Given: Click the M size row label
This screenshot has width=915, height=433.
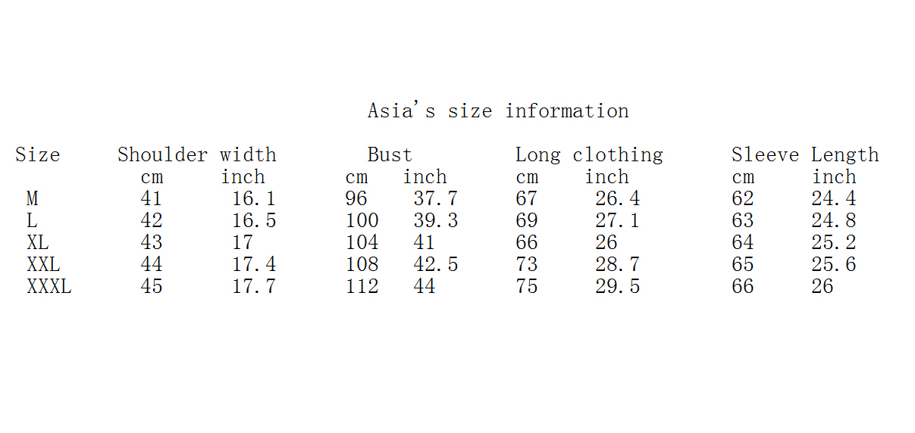Looking at the screenshot, I should [32, 199].
